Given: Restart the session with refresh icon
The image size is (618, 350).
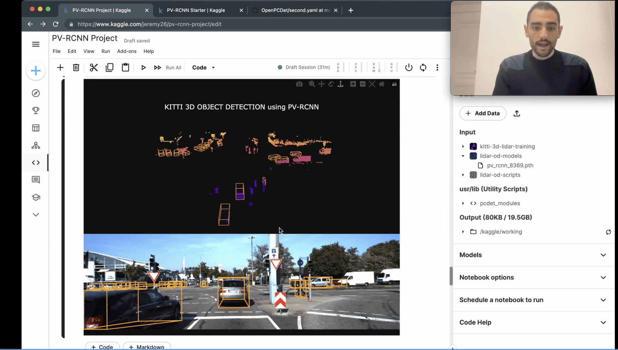Looking at the screenshot, I should coord(423,67).
